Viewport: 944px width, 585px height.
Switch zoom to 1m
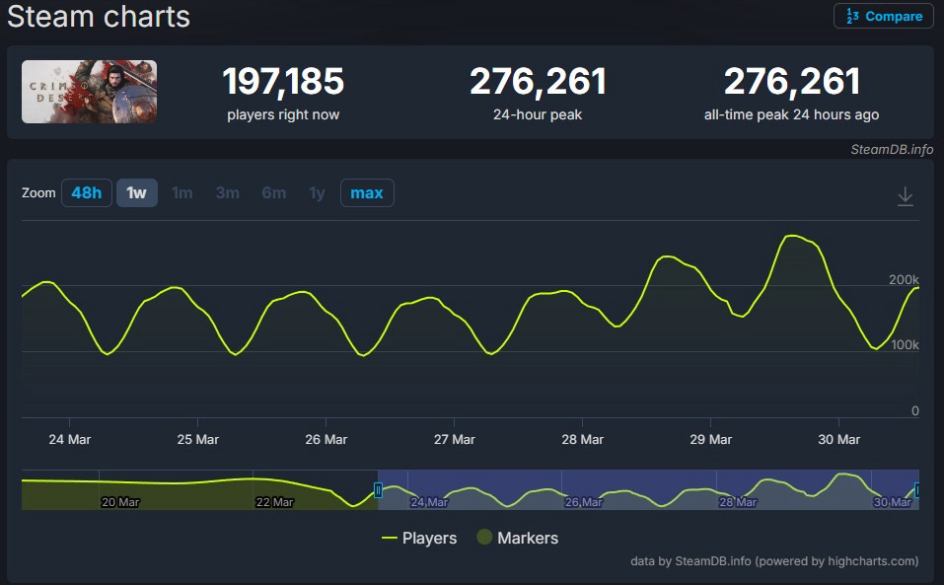click(182, 192)
